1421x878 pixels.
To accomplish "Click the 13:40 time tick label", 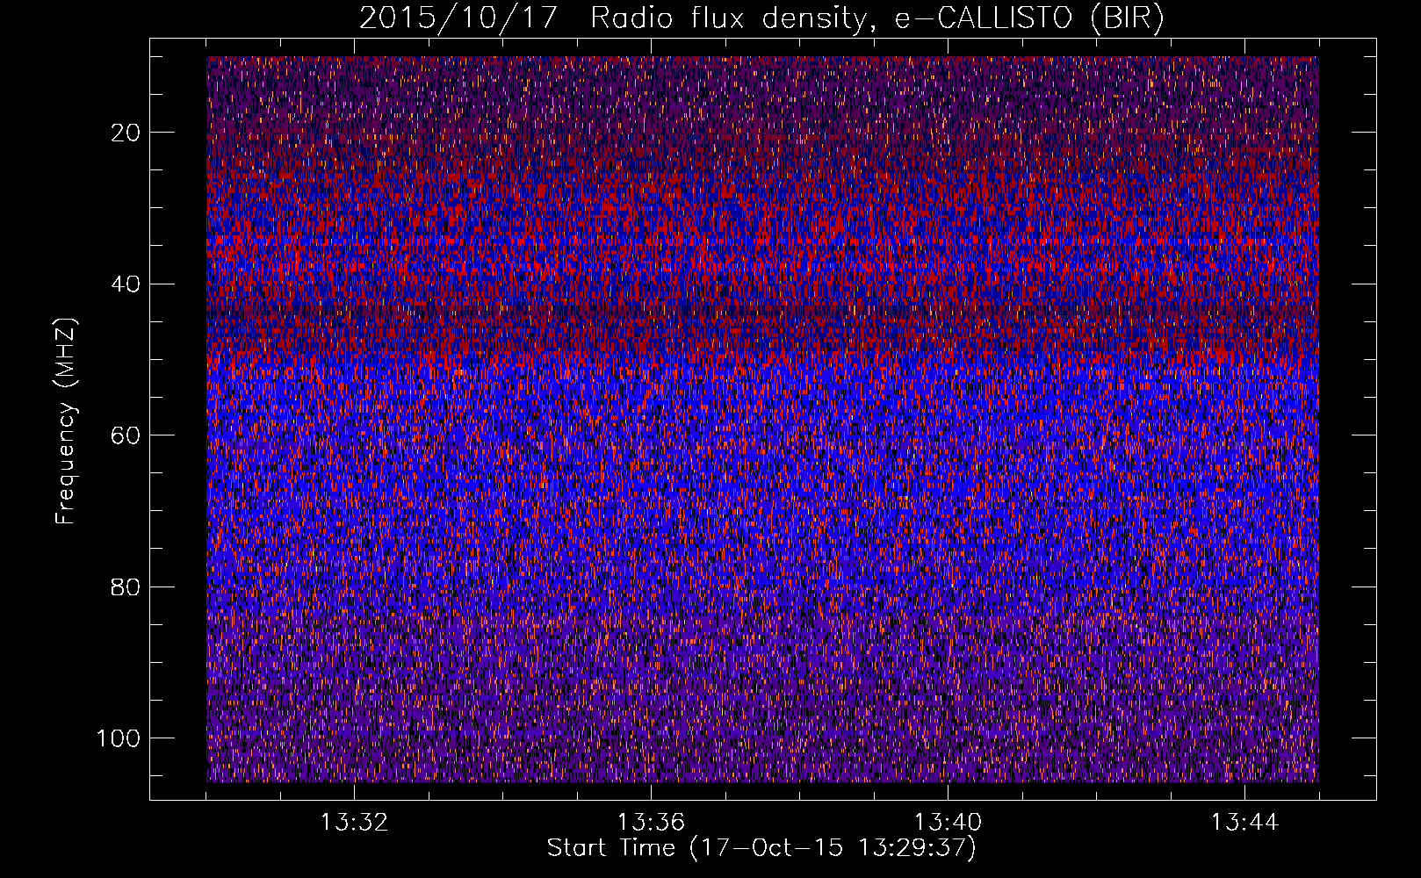I will (948, 823).
